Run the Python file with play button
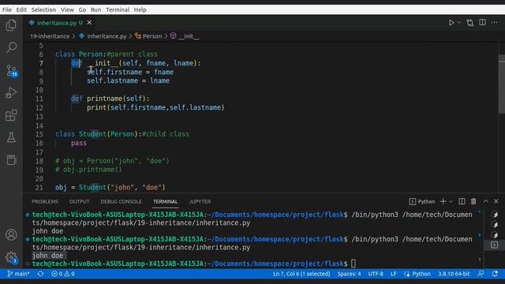Image resolution: width=505 pixels, height=284 pixels. coord(451,23)
